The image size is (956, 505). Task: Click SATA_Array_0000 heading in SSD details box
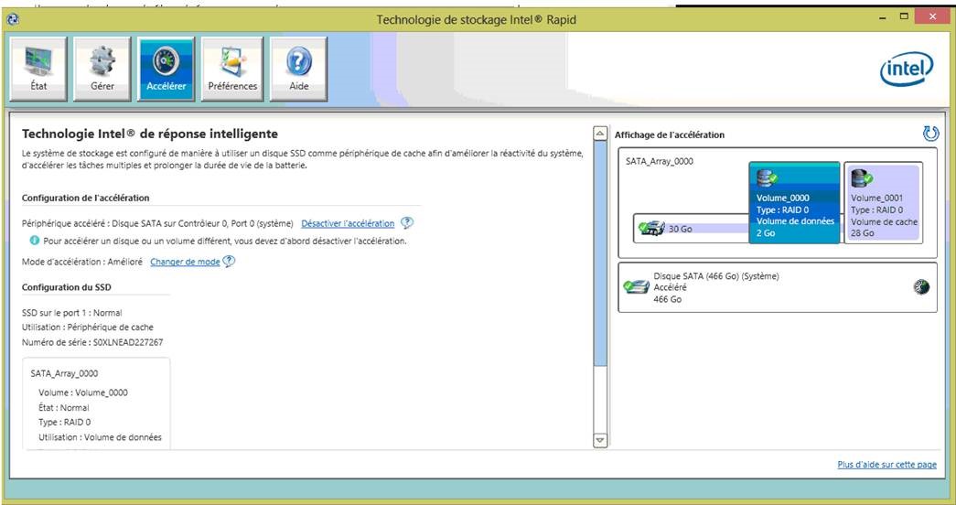[64, 373]
